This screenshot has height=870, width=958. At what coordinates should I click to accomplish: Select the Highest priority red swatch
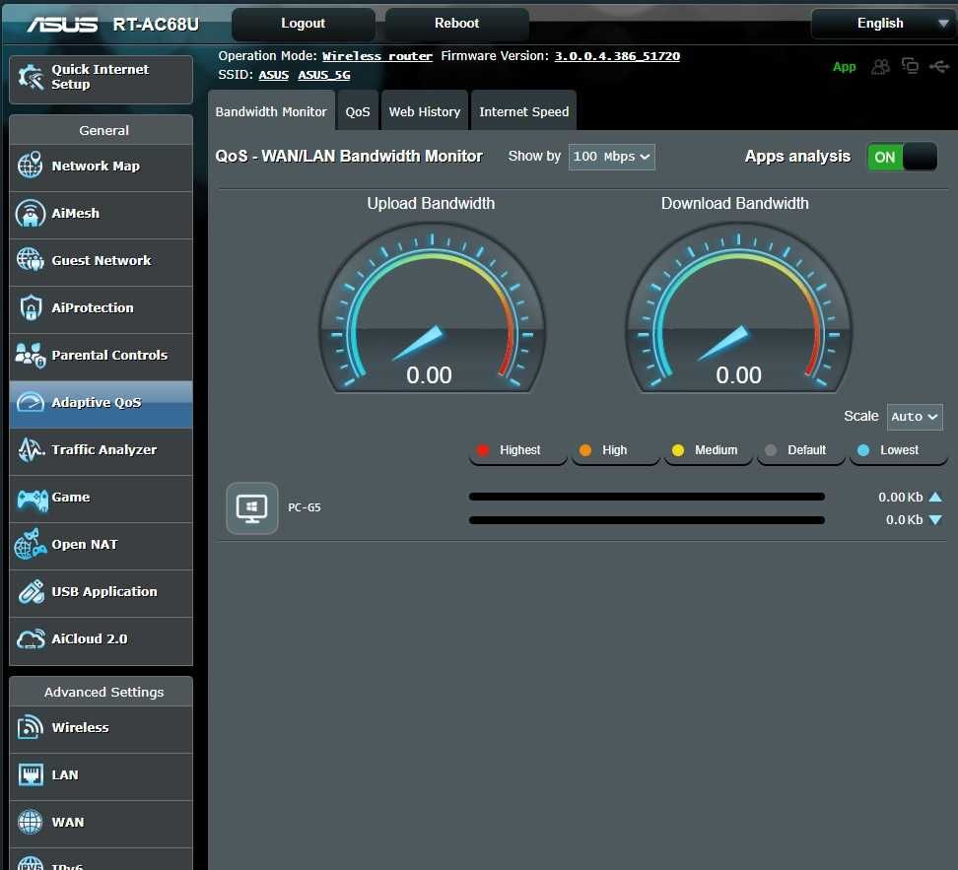point(483,450)
